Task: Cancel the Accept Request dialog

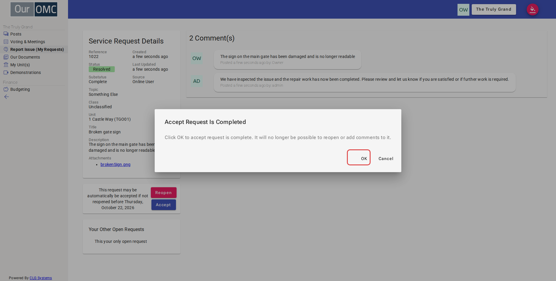Action: [386, 159]
